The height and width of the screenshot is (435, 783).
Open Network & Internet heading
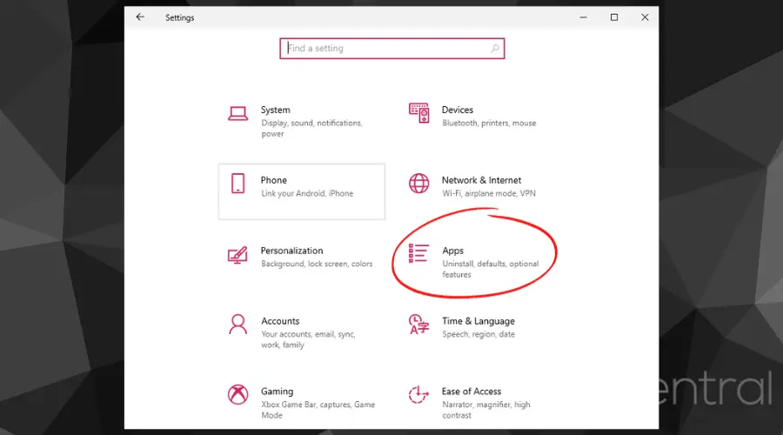(x=481, y=180)
